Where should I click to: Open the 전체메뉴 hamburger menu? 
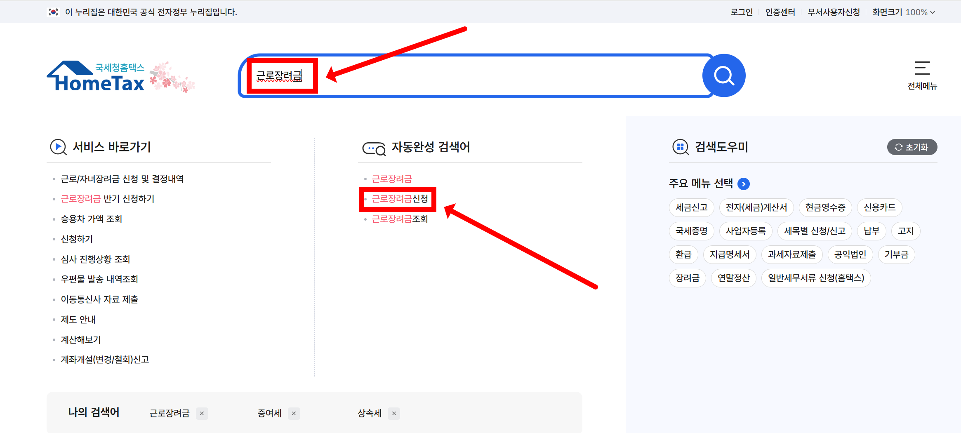click(x=922, y=75)
